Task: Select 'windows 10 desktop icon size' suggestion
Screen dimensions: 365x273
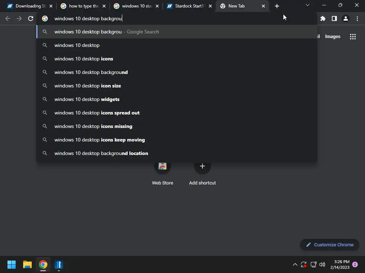Action: point(177,86)
